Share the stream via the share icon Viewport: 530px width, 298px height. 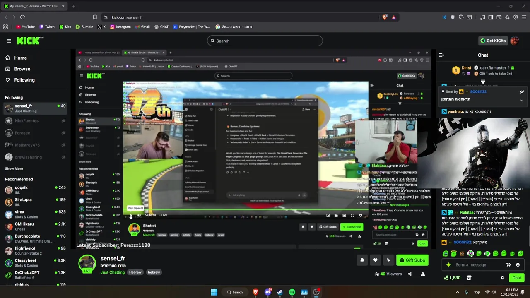[x=410, y=274]
